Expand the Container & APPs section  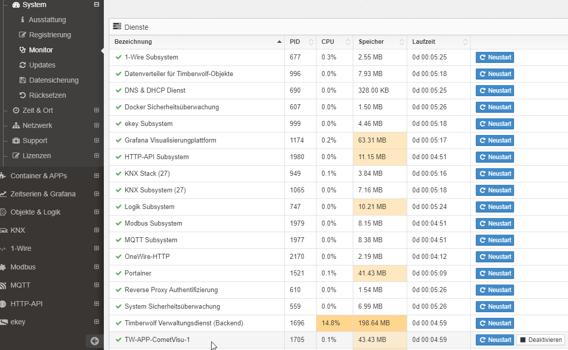[x=96, y=176]
